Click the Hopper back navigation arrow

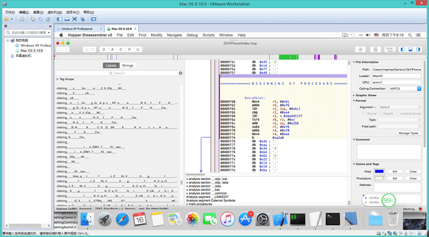[x=60, y=50]
